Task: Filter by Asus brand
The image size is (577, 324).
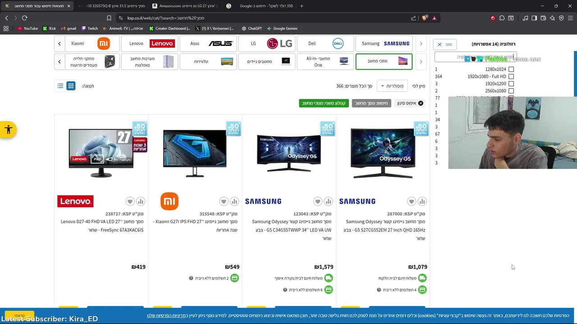Action: (x=208, y=44)
